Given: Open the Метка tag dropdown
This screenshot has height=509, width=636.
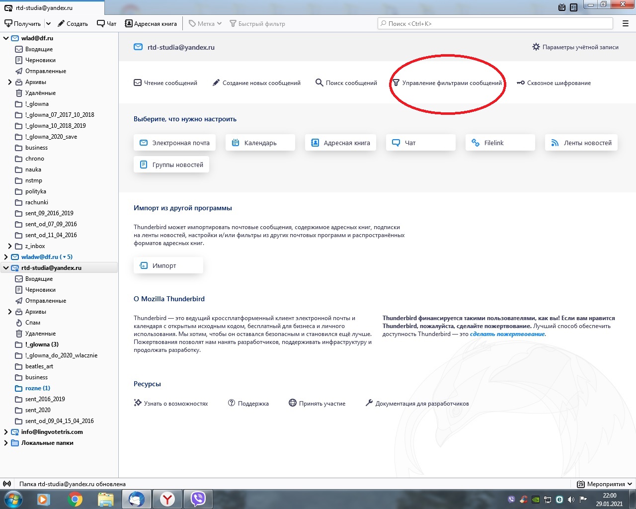Looking at the screenshot, I should tap(205, 23).
